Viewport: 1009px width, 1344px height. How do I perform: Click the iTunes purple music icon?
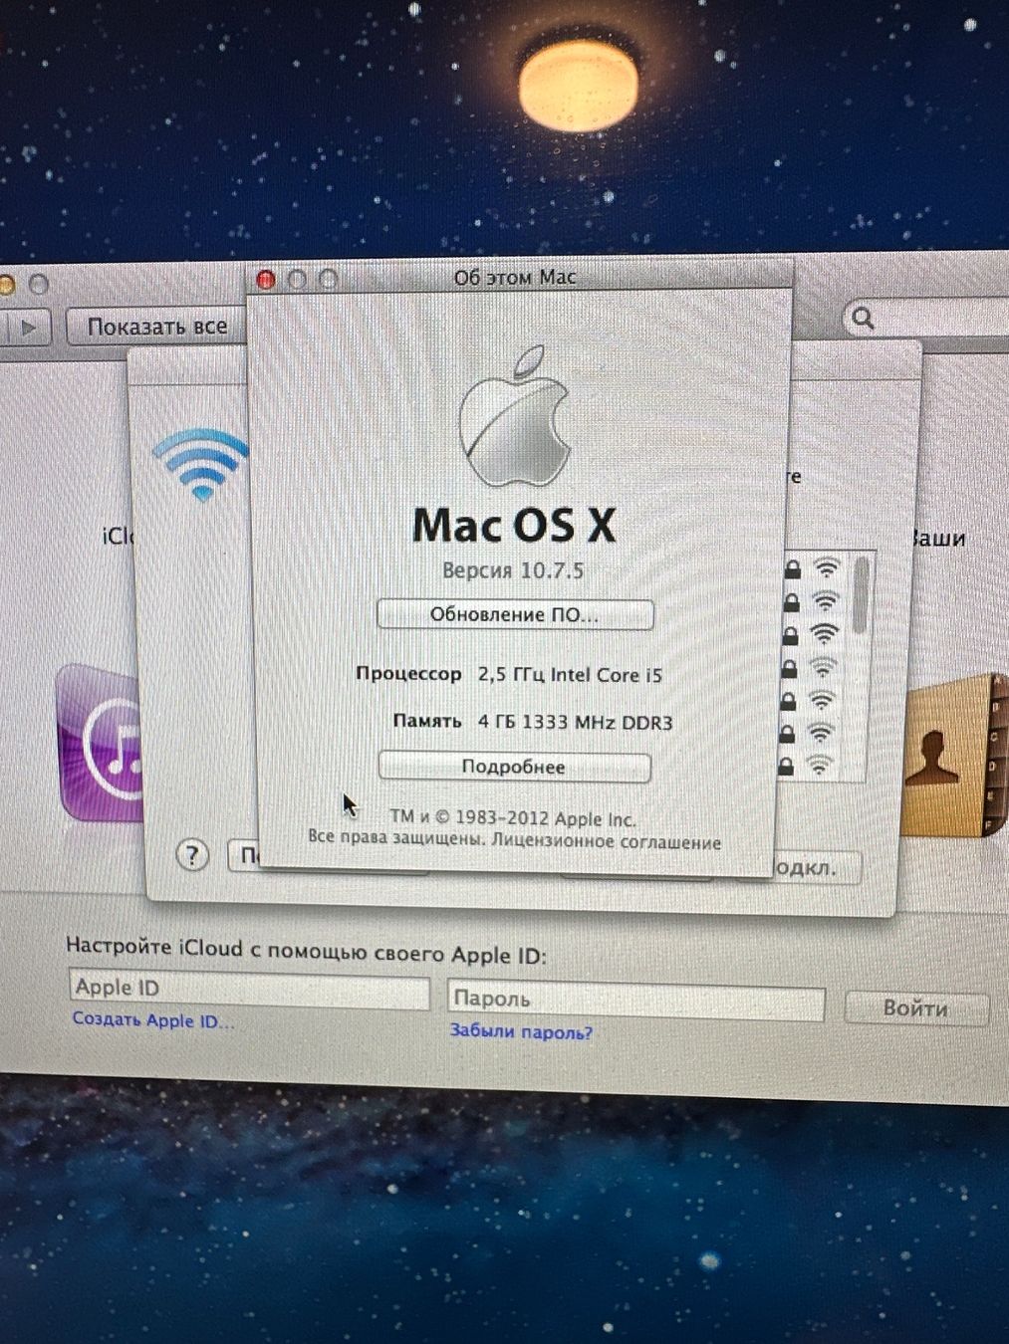(102, 743)
